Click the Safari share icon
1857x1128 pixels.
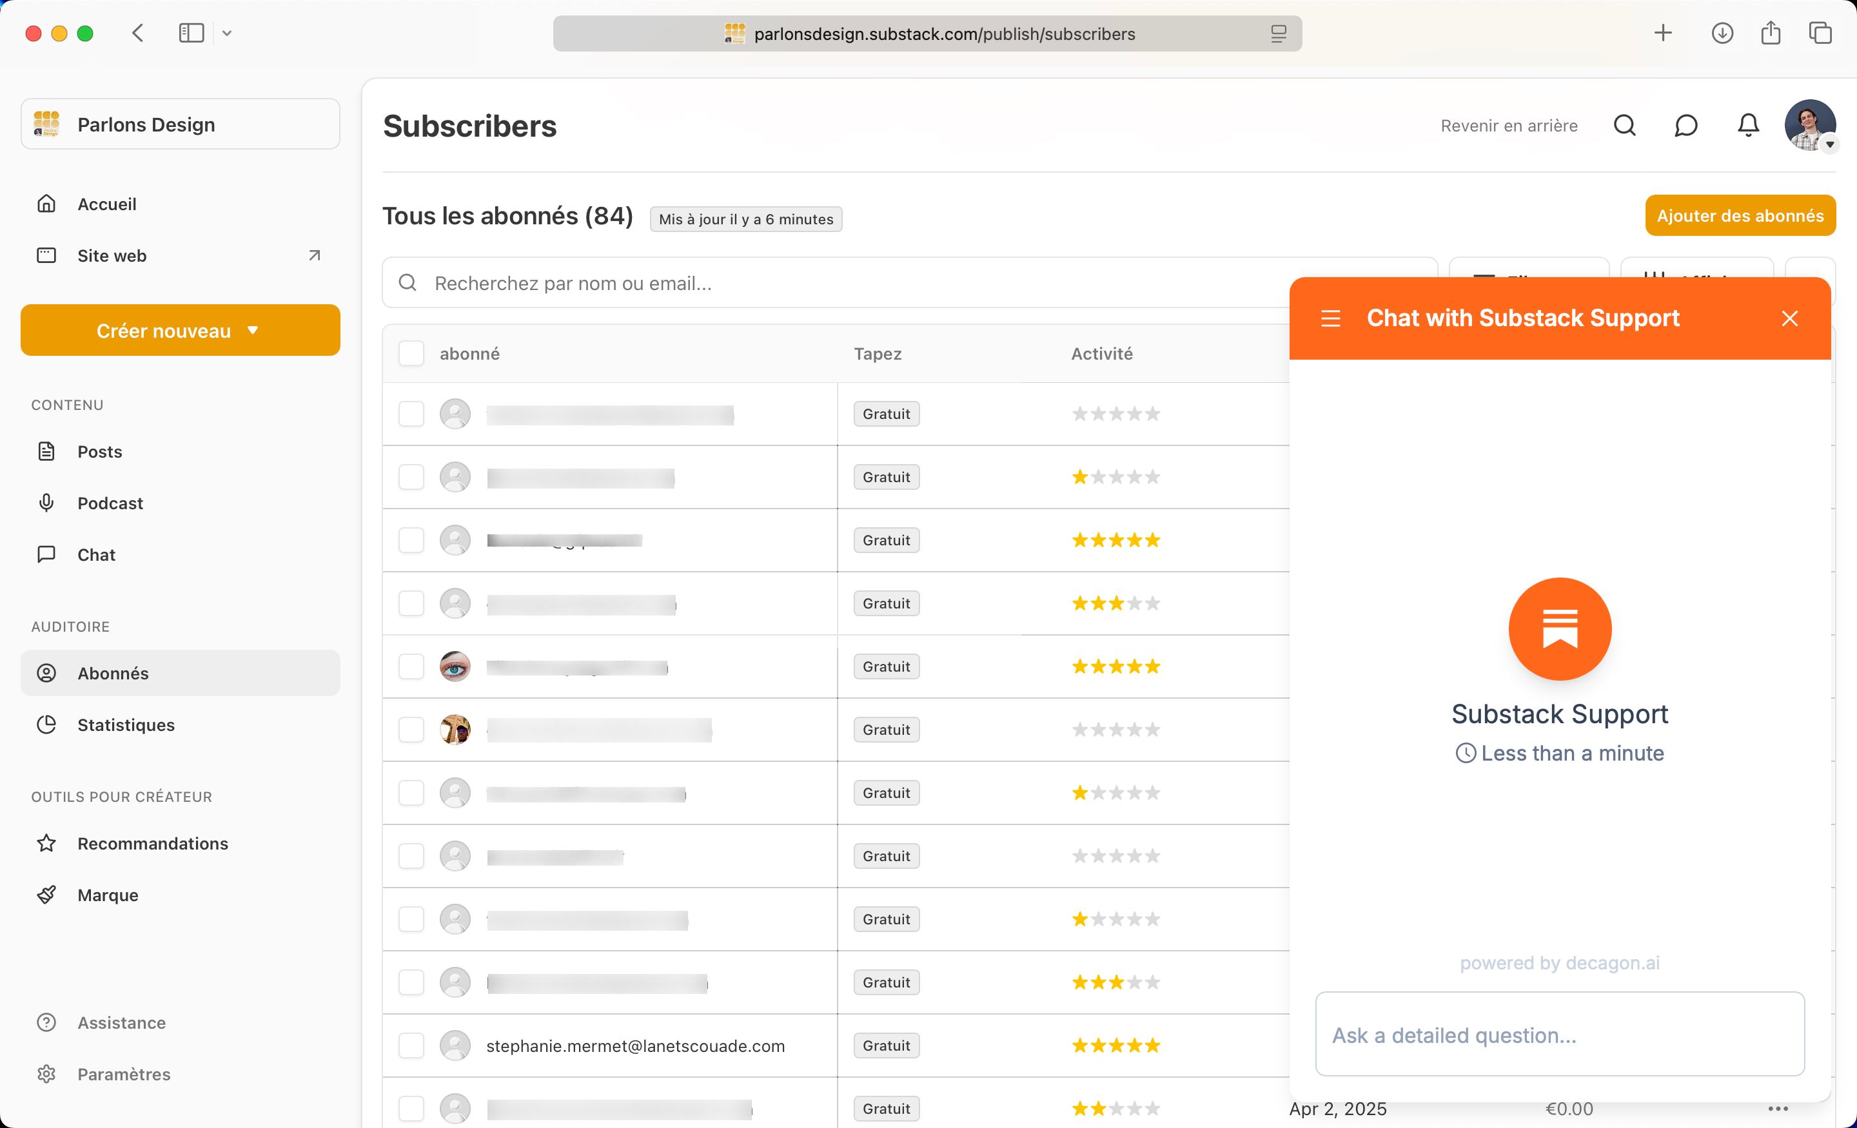[1771, 32]
